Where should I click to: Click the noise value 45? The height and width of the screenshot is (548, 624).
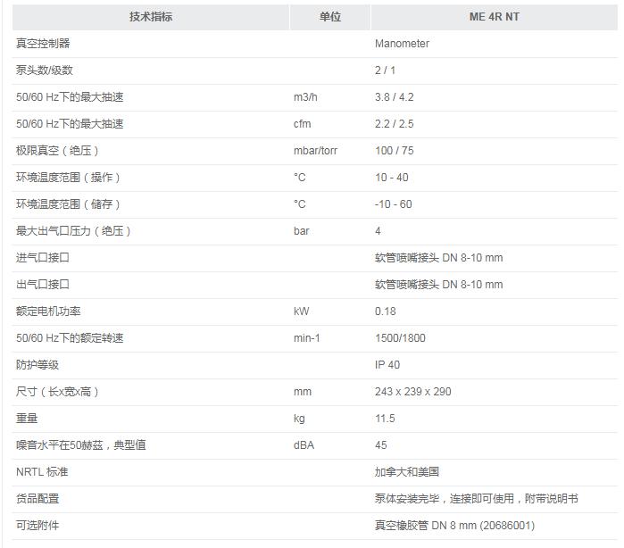[x=381, y=445]
